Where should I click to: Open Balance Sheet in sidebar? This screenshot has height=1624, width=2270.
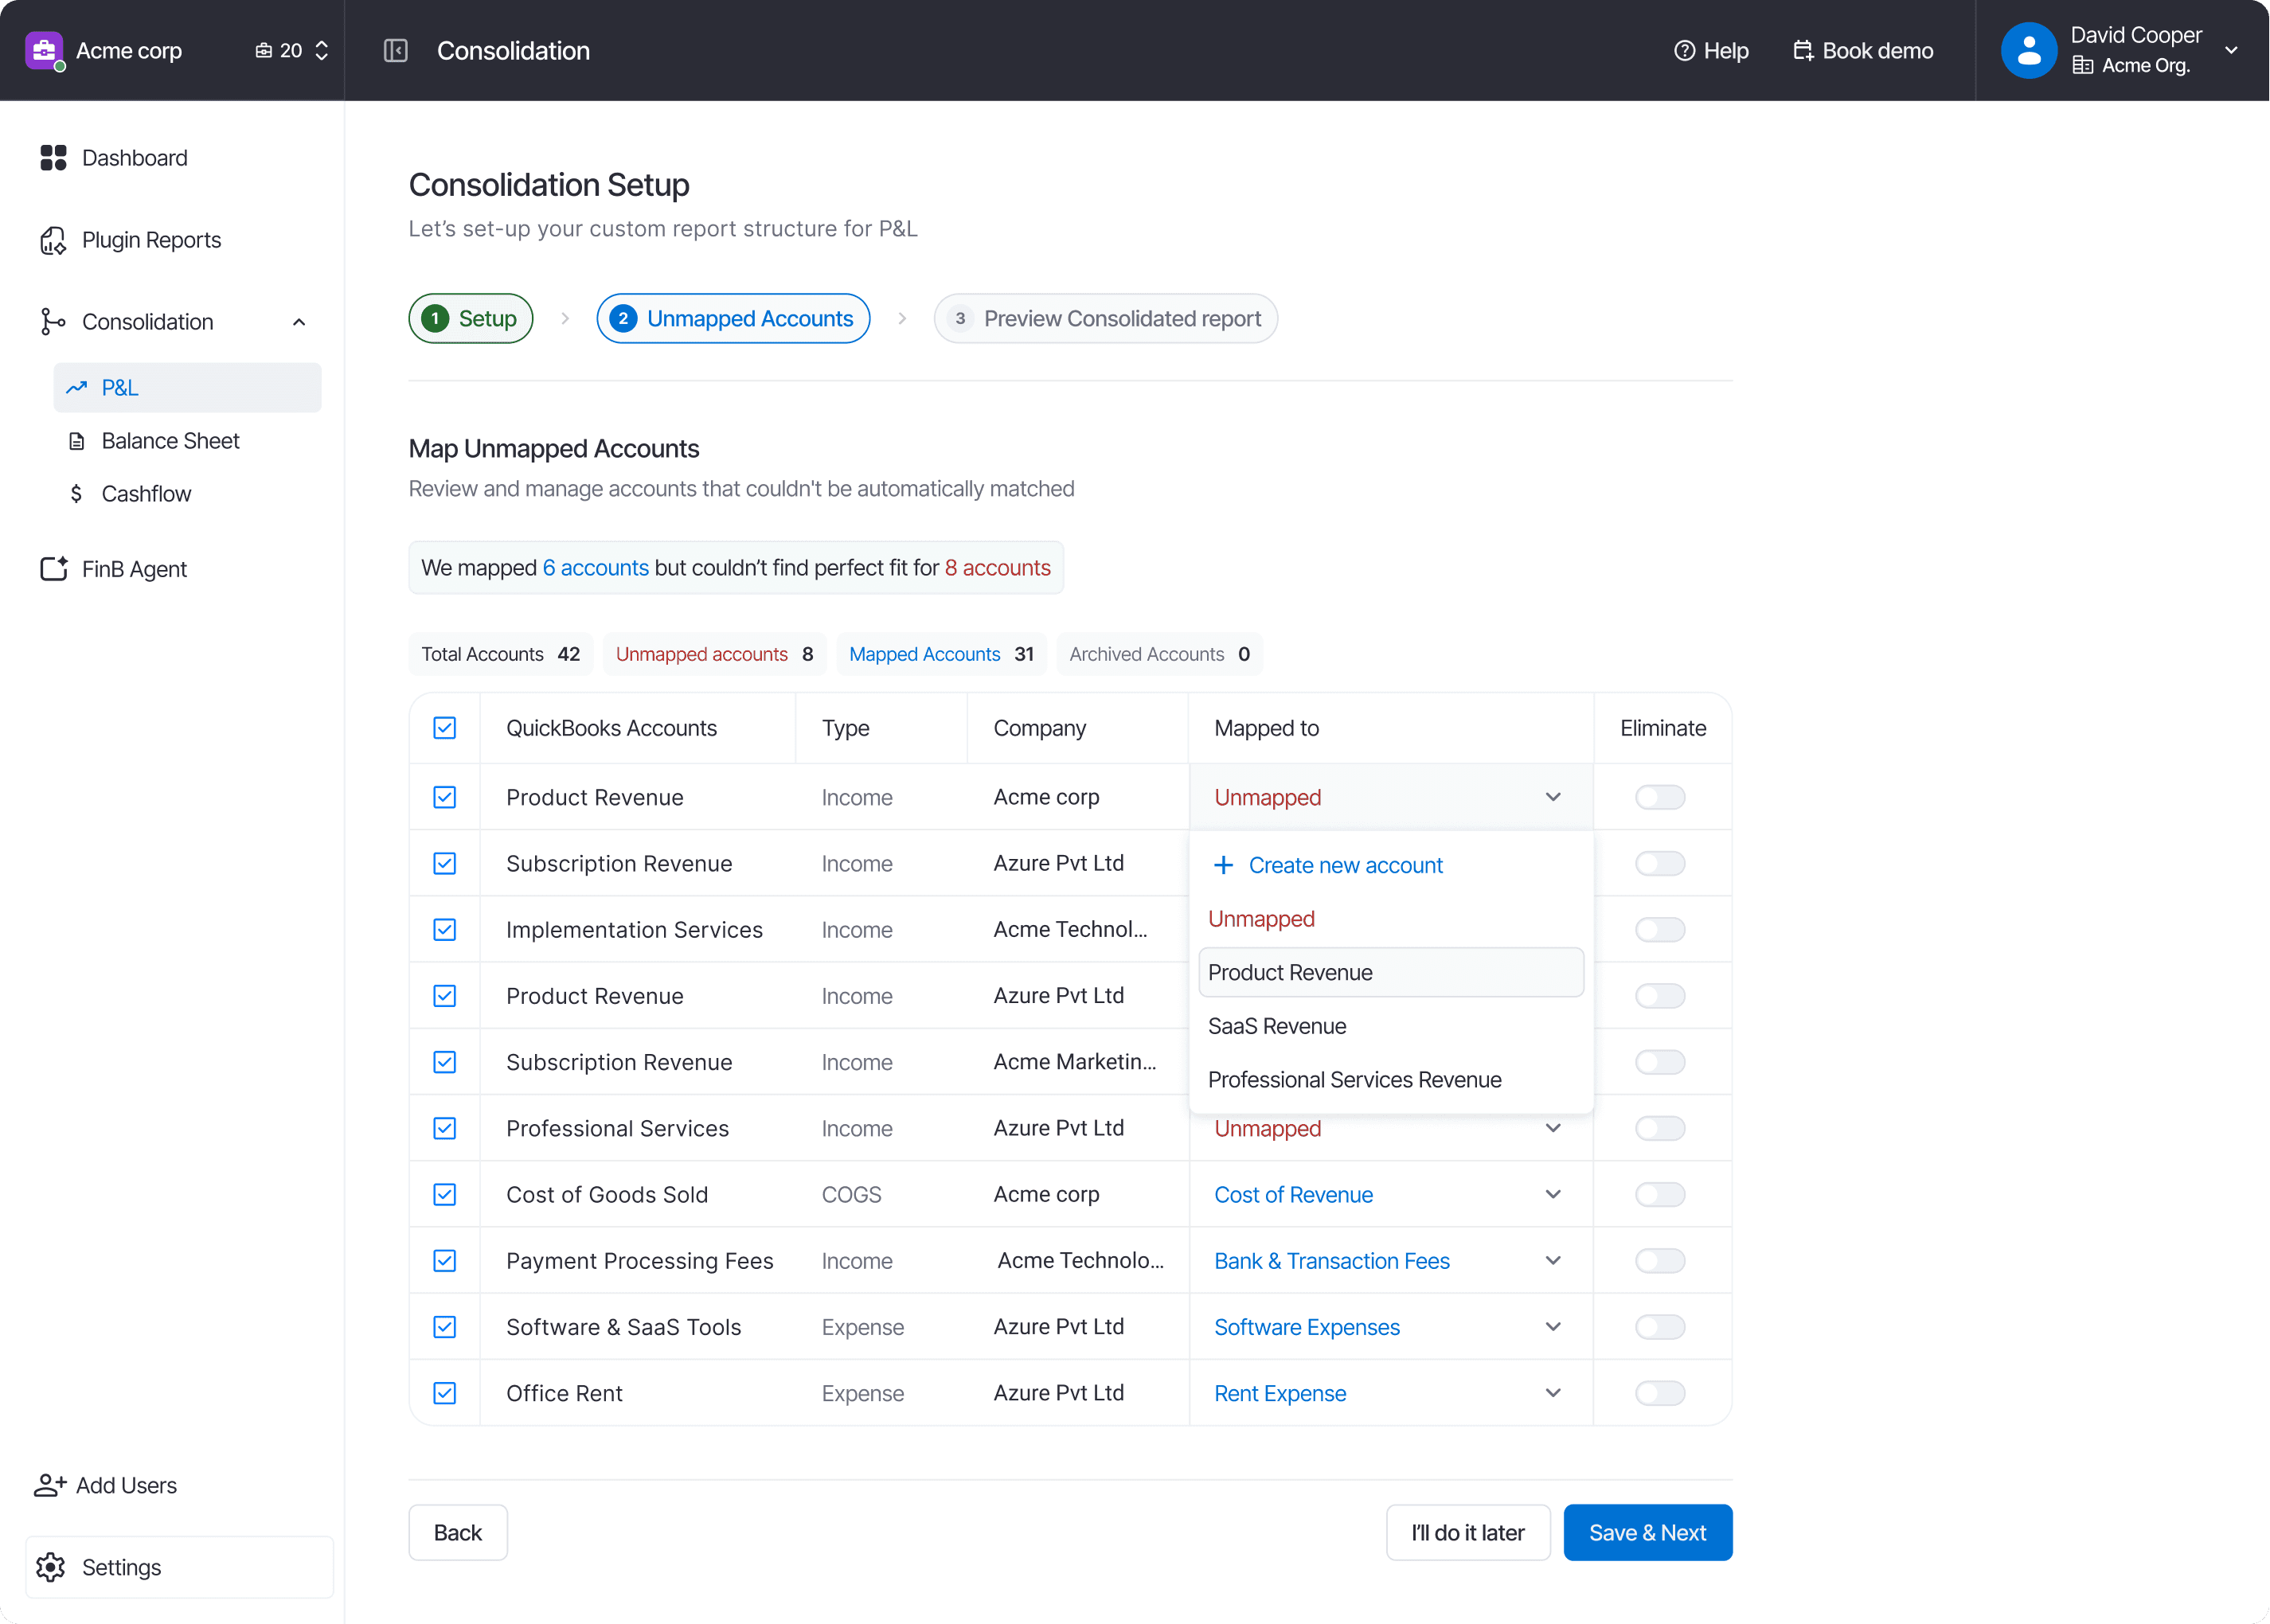[170, 441]
